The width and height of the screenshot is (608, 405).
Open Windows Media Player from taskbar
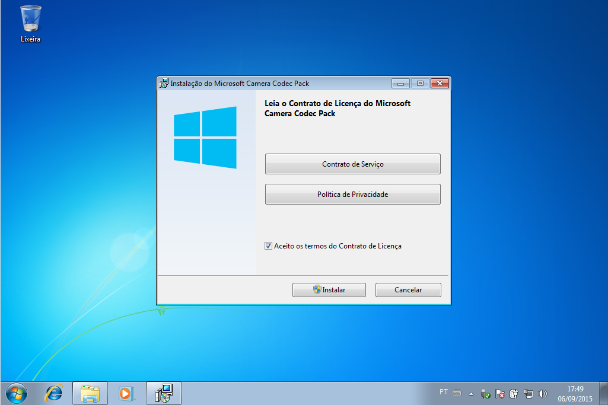[126, 394]
